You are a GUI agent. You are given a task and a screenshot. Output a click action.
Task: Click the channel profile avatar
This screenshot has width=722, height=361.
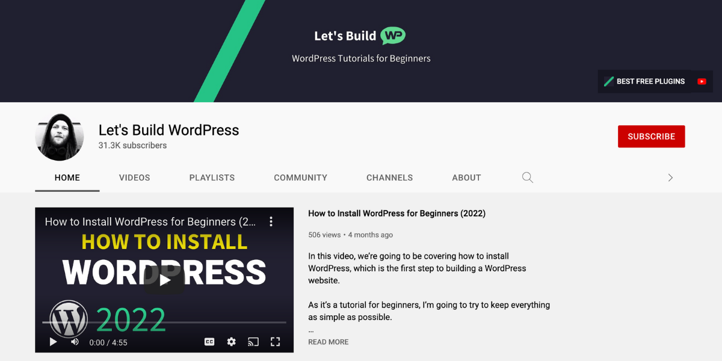(x=60, y=137)
